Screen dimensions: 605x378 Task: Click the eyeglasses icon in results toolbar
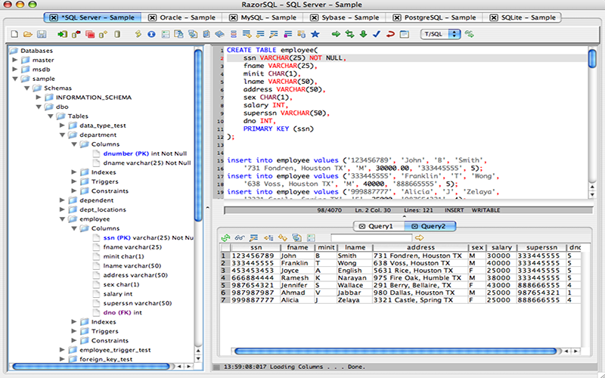pos(240,238)
